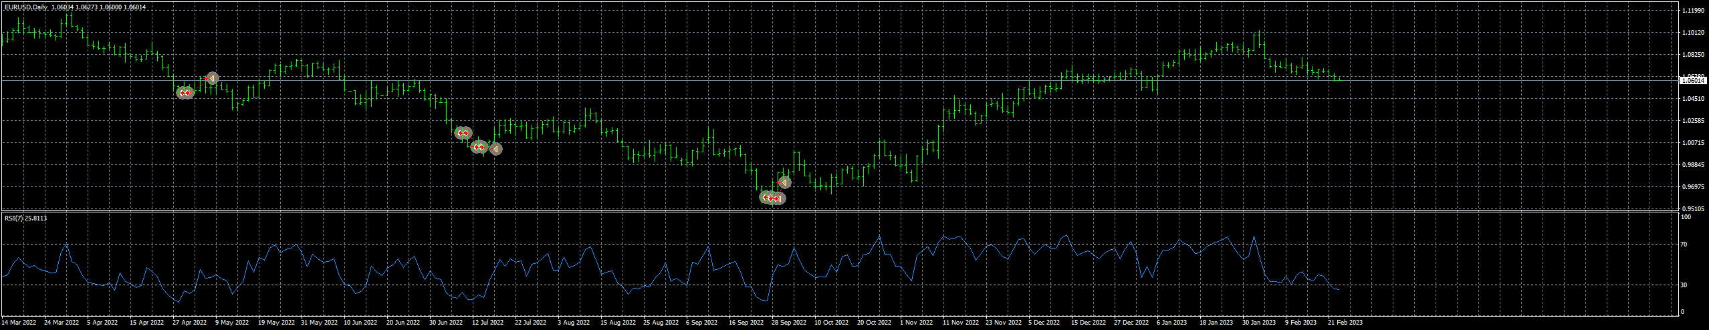
Task: Select the red entry arrows at the September 2022 low
Action: coord(772,198)
